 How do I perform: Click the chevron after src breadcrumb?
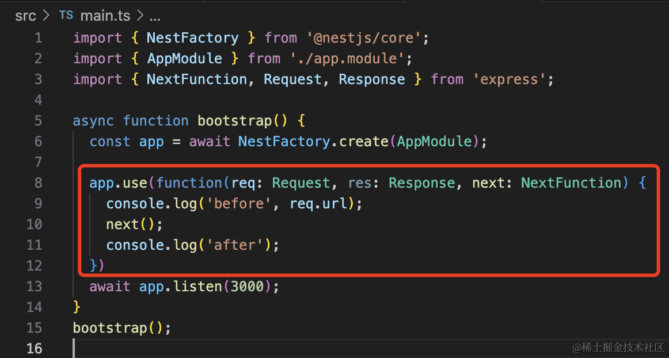(47, 16)
